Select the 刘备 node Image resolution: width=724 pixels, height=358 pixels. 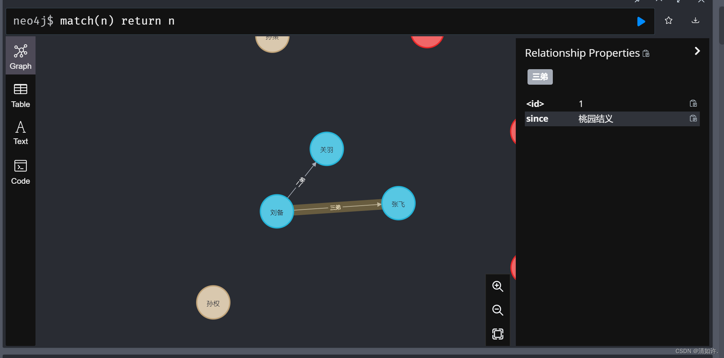pos(277,211)
